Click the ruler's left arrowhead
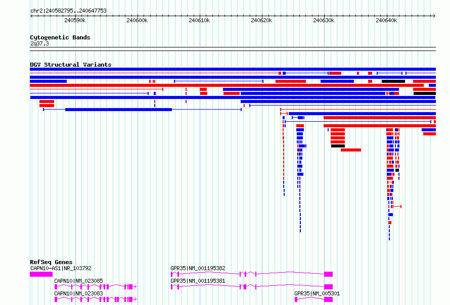The height and width of the screenshot is (305, 450). tap(31, 16)
